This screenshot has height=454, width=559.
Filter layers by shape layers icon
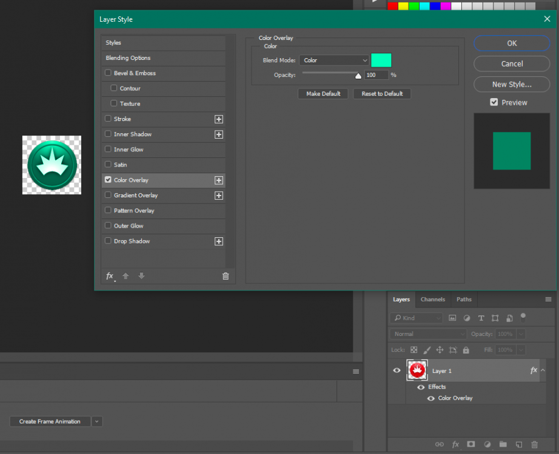(x=495, y=318)
